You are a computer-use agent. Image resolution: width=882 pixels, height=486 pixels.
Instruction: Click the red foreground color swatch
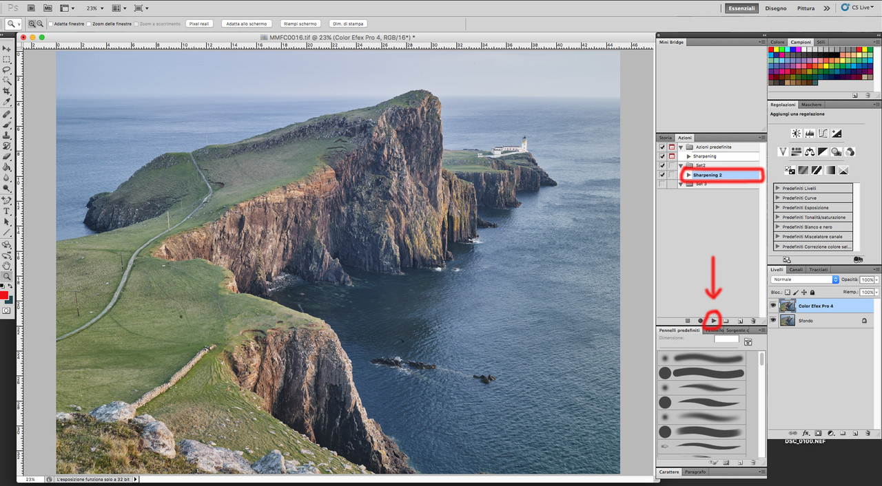click(x=4, y=295)
